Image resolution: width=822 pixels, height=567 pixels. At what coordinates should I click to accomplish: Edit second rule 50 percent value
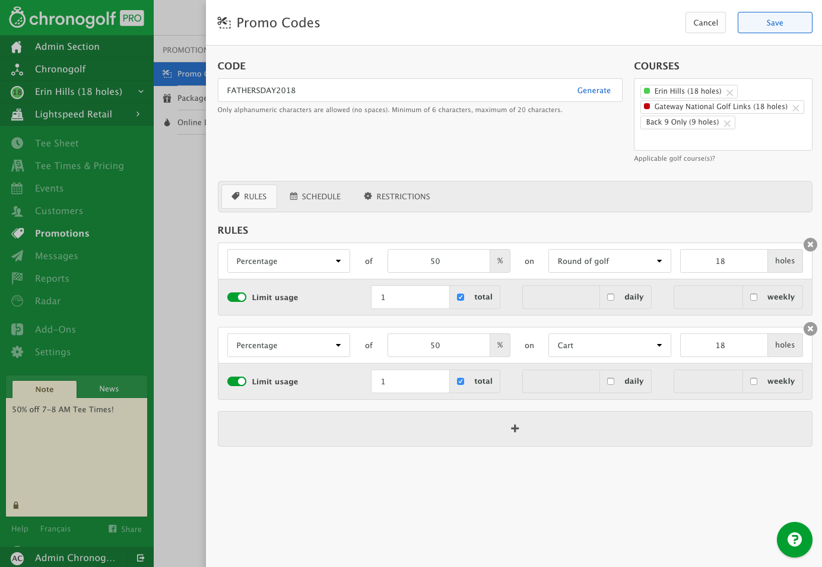coord(439,345)
